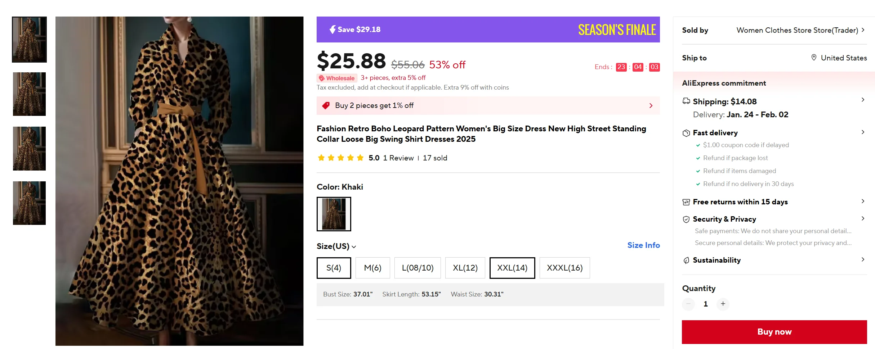The width and height of the screenshot is (875, 349).
Task: Click the Free returns icon
Action: click(686, 202)
